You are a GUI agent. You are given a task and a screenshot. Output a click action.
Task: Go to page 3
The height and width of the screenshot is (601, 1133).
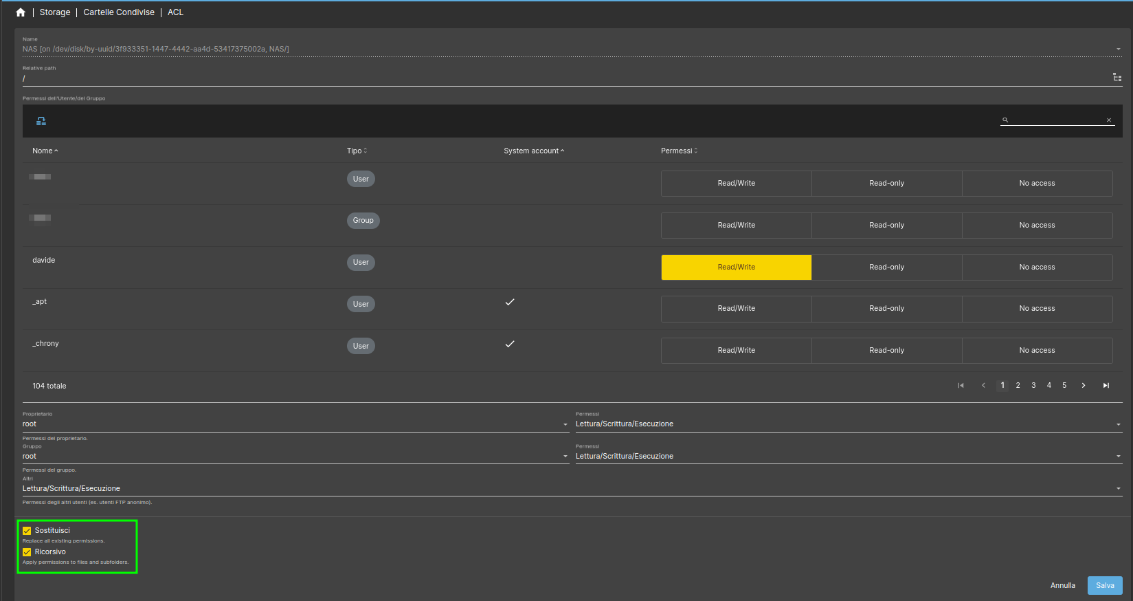1033,386
